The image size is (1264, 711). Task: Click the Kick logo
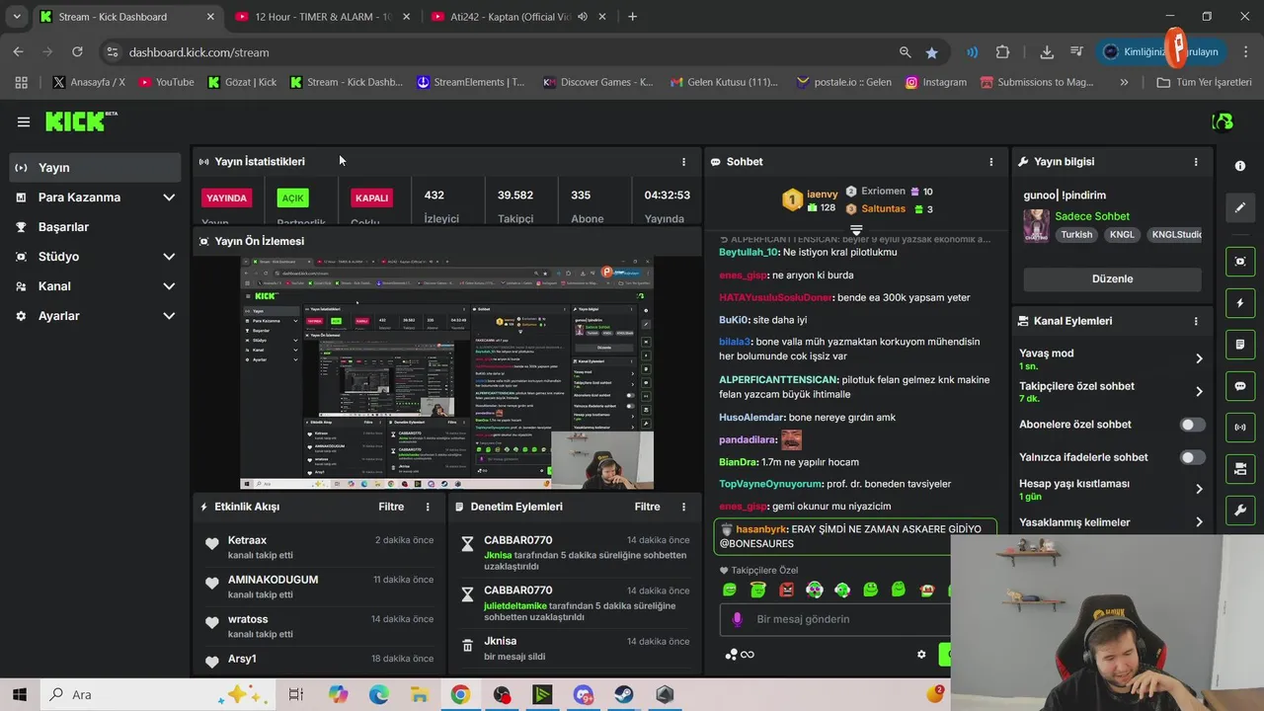coord(81,121)
